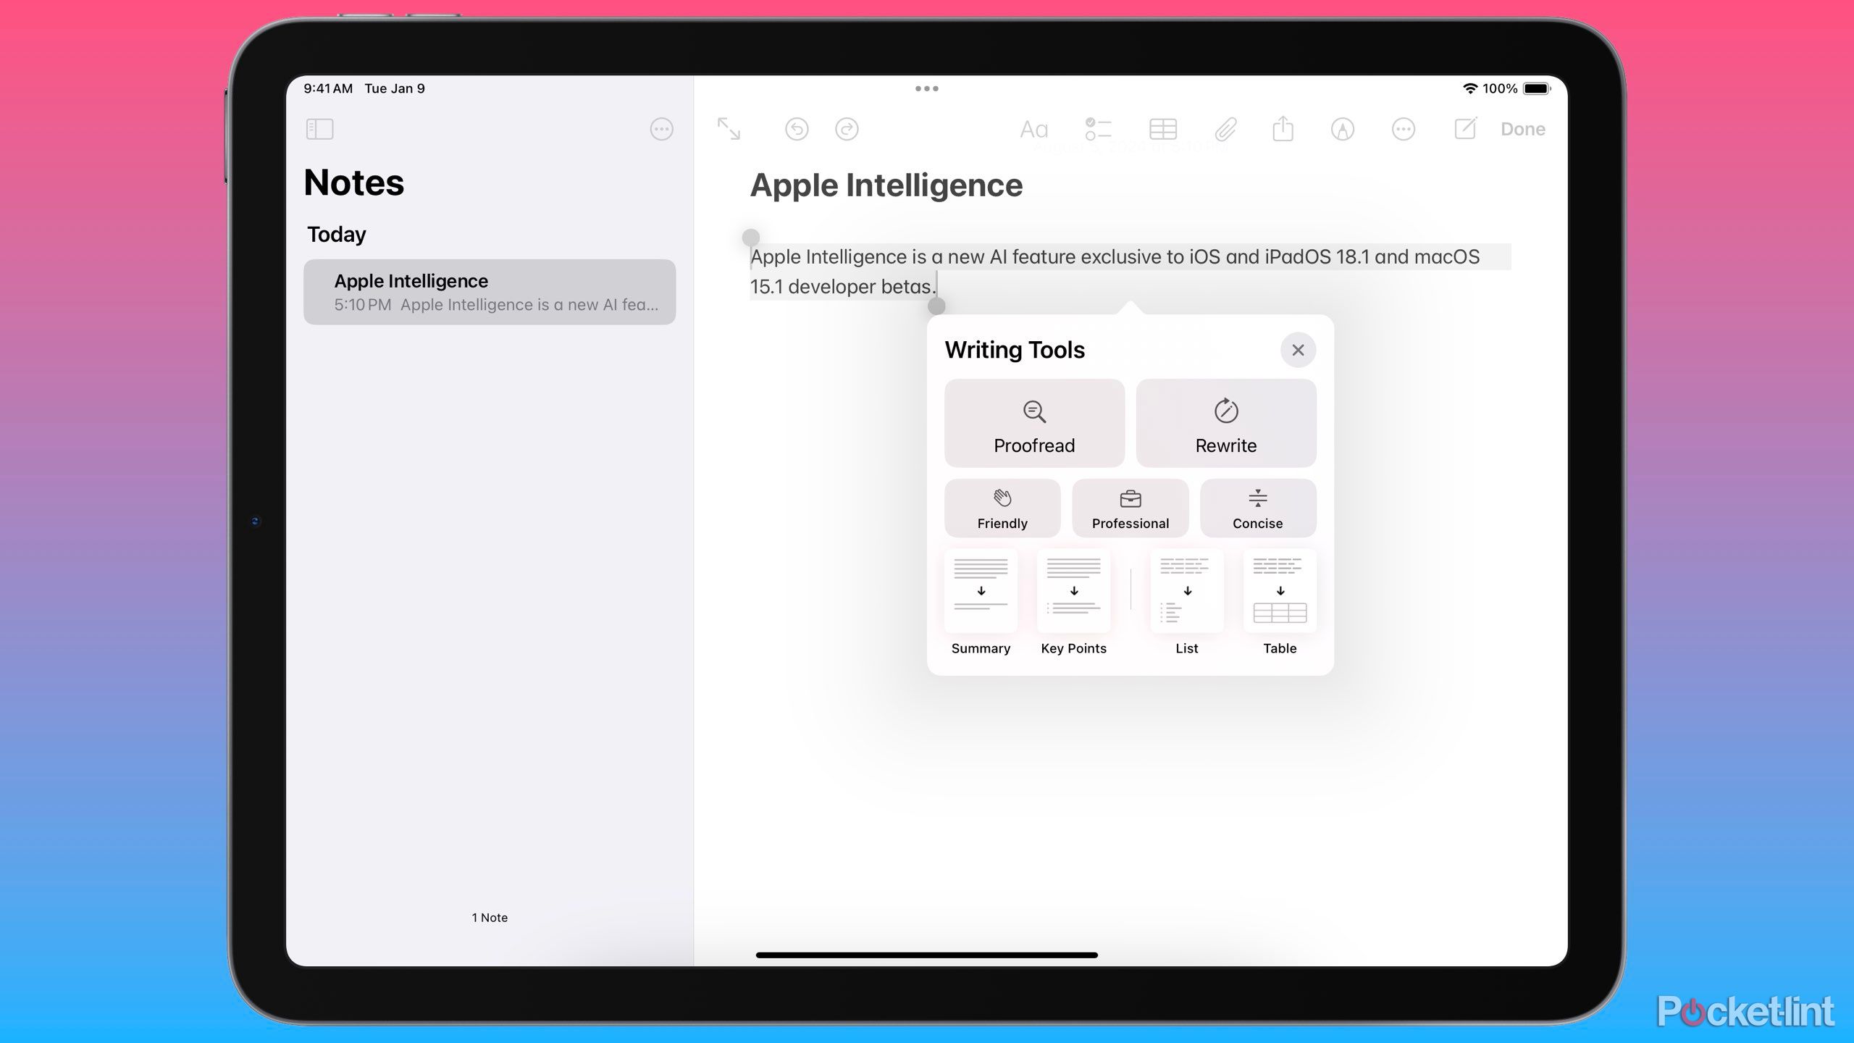Add an attachment with paperclip icon
Screen dimensions: 1854x1043
point(1225,129)
